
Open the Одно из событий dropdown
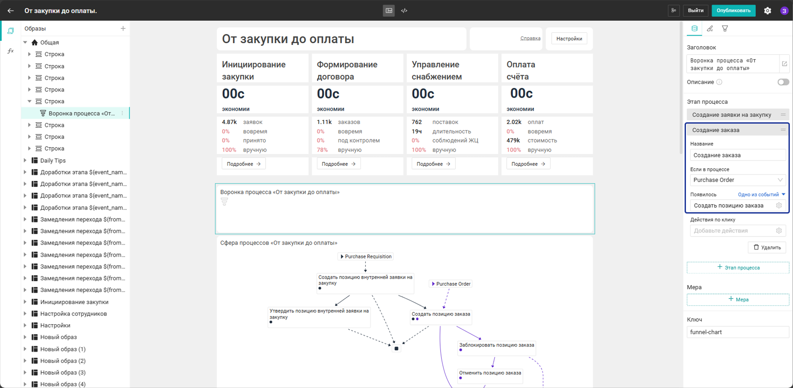[762, 195]
